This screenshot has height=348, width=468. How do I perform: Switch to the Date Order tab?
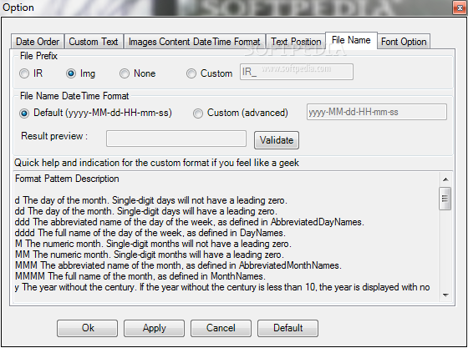(38, 42)
